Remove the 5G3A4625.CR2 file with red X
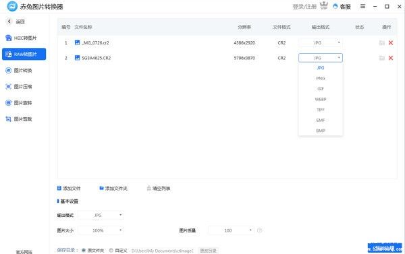 coord(391,58)
